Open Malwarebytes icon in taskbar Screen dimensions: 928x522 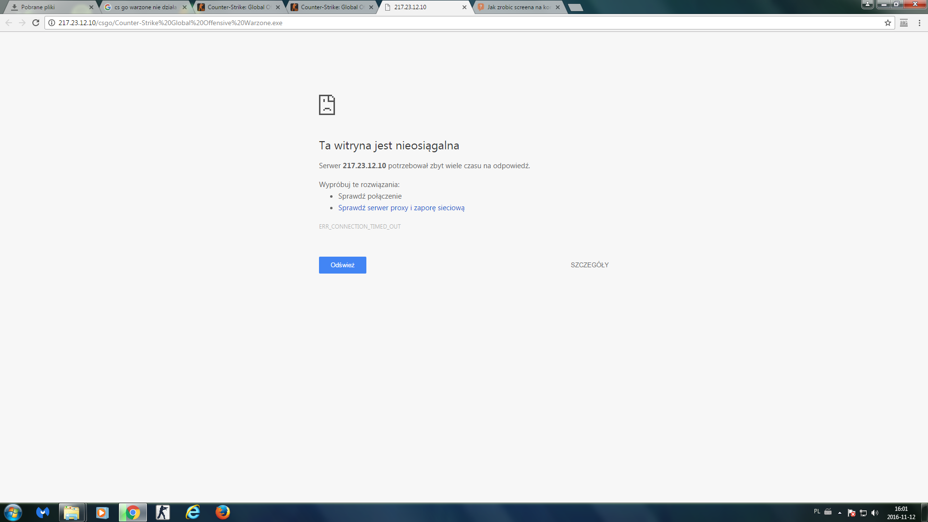point(43,512)
